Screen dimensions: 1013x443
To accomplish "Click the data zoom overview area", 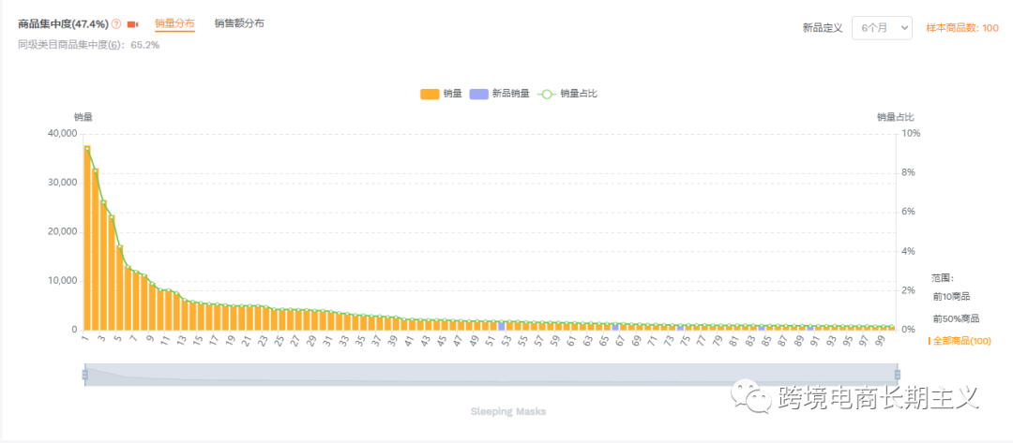I will pos(491,375).
